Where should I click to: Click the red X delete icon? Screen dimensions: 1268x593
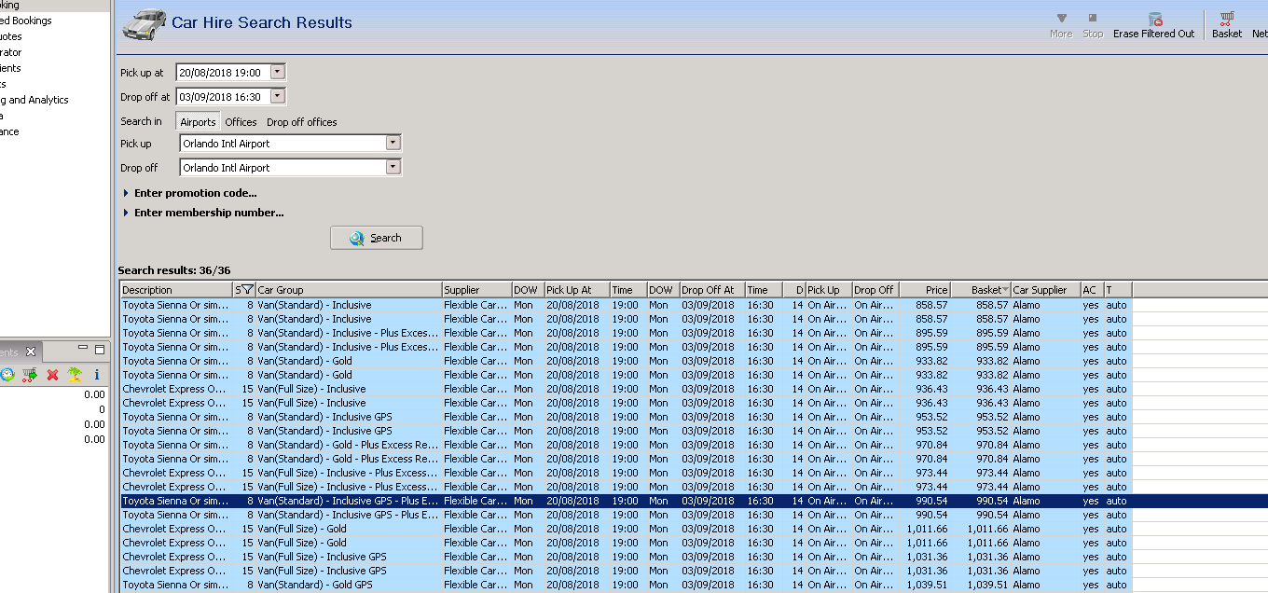[x=52, y=375]
